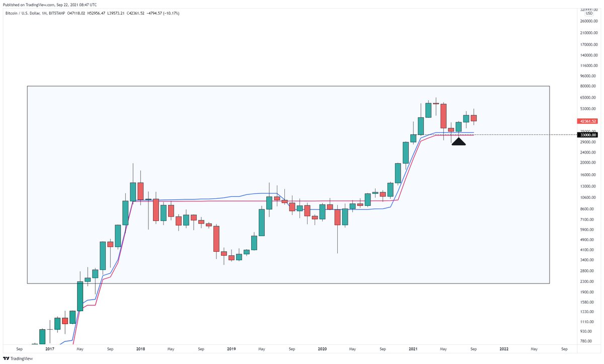Image resolution: width=604 pixels, height=364 pixels.
Task: Click the 2018 label on the time axis
Action: [x=140, y=348]
